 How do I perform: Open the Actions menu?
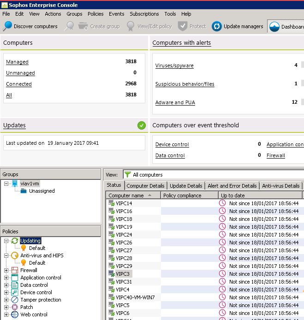(x=53, y=14)
